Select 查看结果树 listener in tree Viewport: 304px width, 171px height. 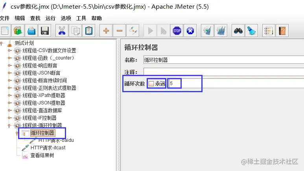[x=42, y=155]
